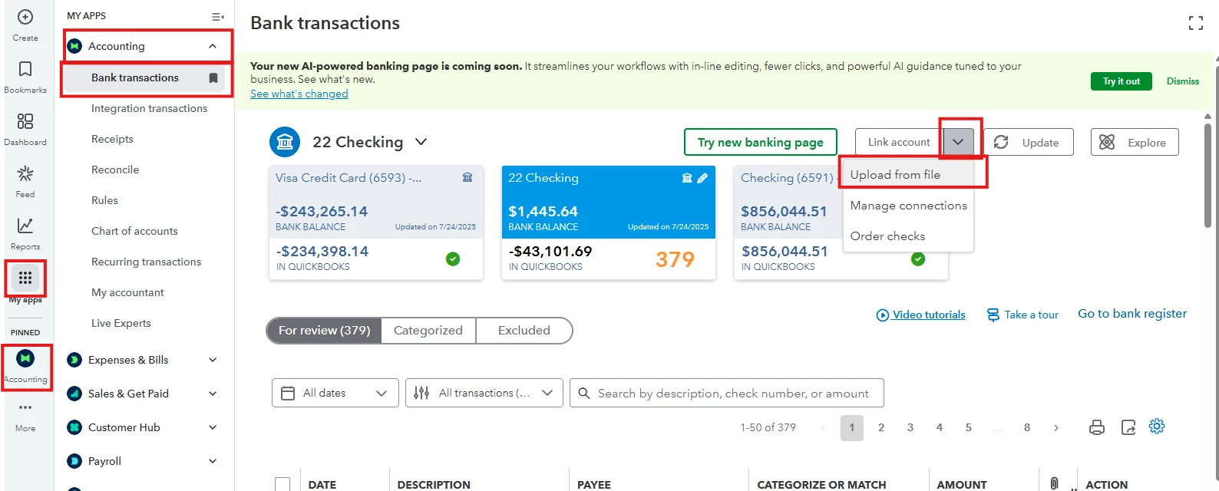Click Take a tour link
Screen dimensions: 1219x491
(1022, 315)
